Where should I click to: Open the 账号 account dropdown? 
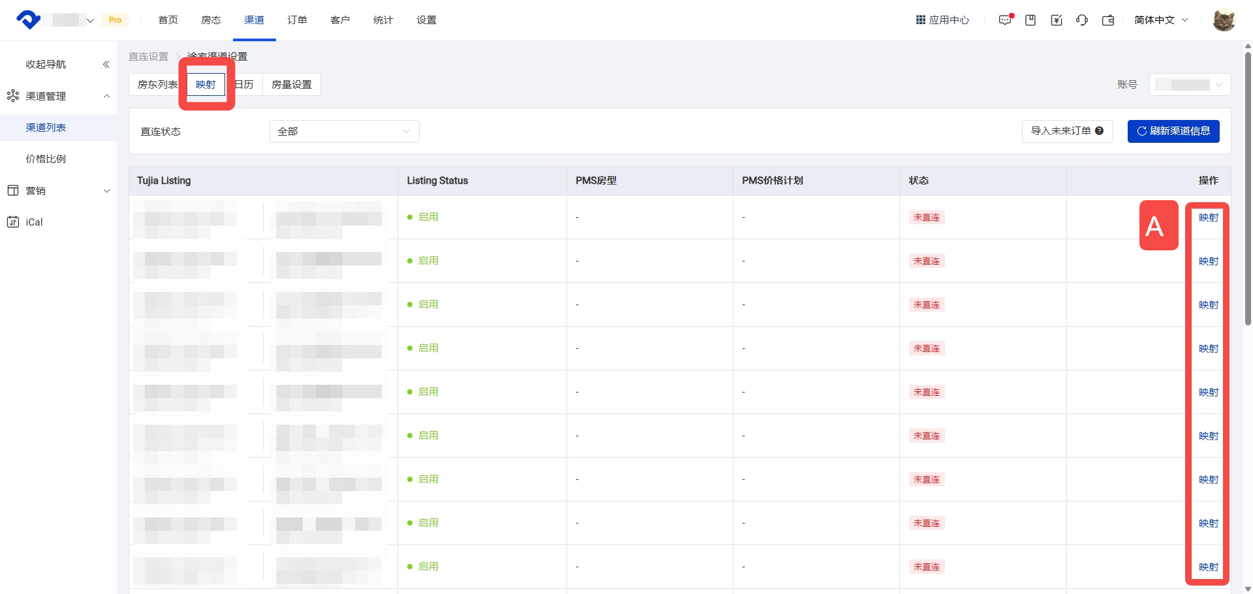point(1190,85)
